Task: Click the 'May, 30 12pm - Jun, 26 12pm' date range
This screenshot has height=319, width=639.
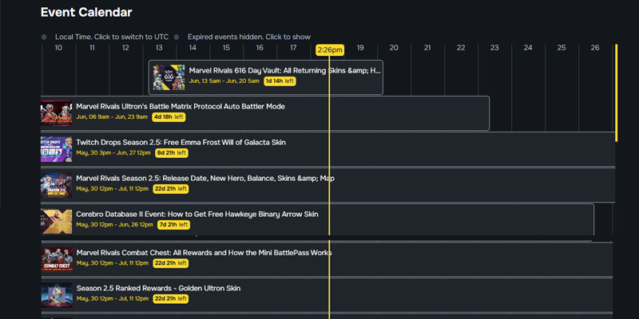Action: coord(115,225)
